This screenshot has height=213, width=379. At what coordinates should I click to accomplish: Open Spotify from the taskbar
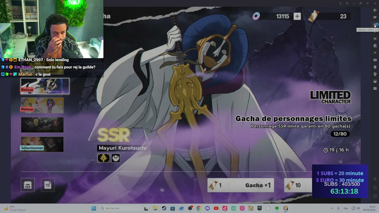[x=277, y=208]
